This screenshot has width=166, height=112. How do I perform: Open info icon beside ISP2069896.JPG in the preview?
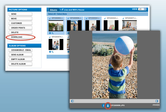[x=103, y=105]
